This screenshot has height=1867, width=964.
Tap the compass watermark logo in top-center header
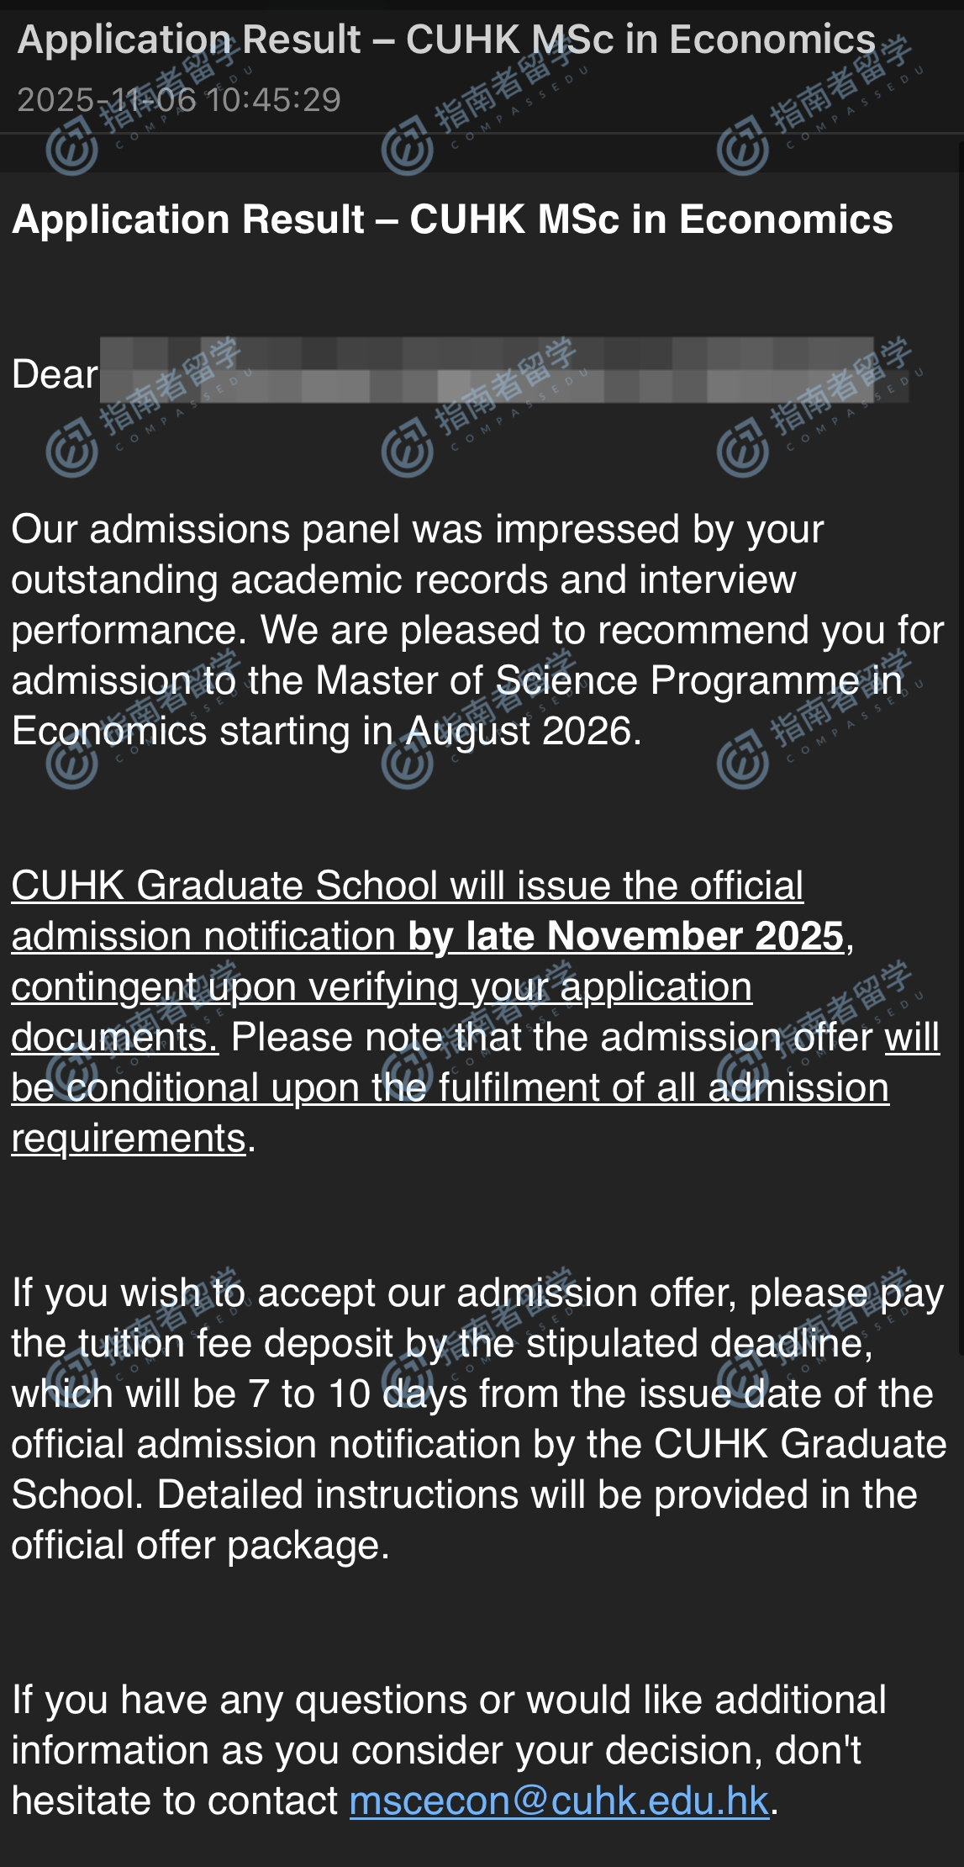pyautogui.click(x=408, y=151)
